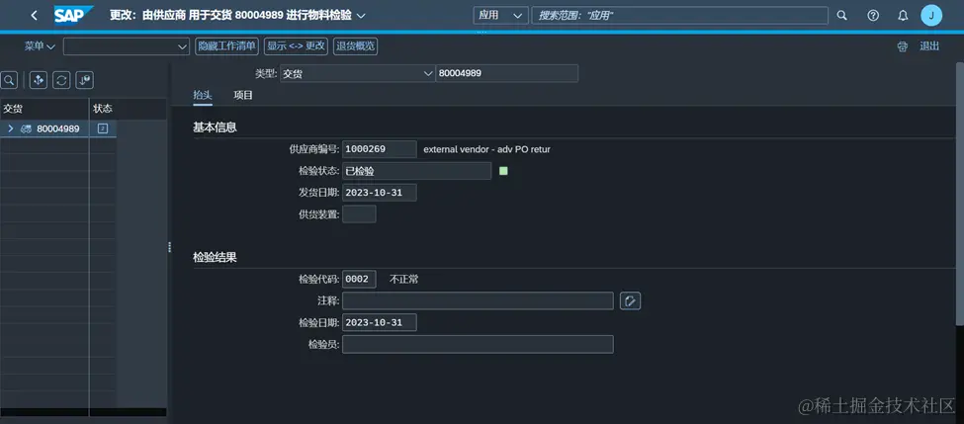Click the down-arrow delivery icon in worklist toolbar

[85, 80]
